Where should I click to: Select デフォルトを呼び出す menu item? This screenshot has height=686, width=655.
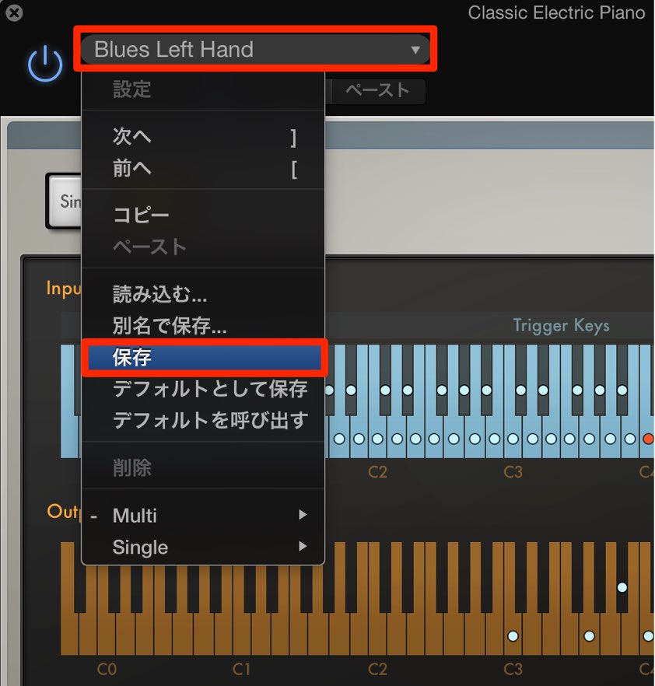pos(204,421)
